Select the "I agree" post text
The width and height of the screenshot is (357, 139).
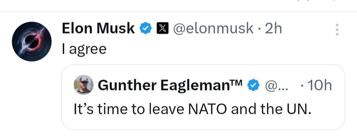pyautogui.click(x=84, y=50)
